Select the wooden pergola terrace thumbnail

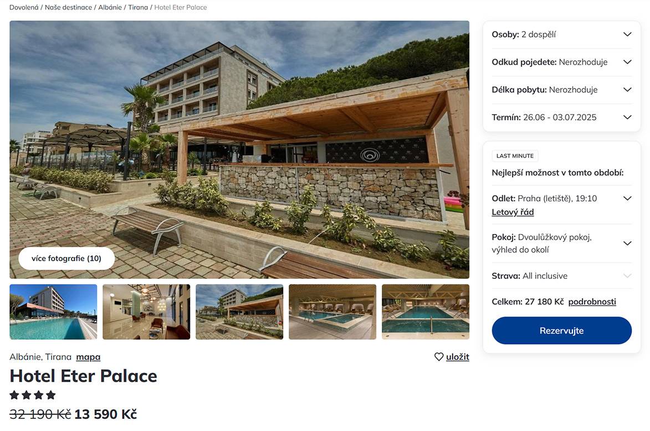tap(239, 311)
